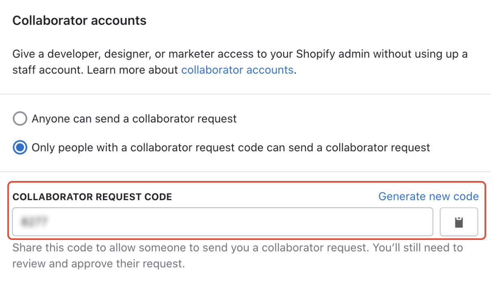
Task: Open the 'collaborator accounts' help link
Action: (x=237, y=70)
